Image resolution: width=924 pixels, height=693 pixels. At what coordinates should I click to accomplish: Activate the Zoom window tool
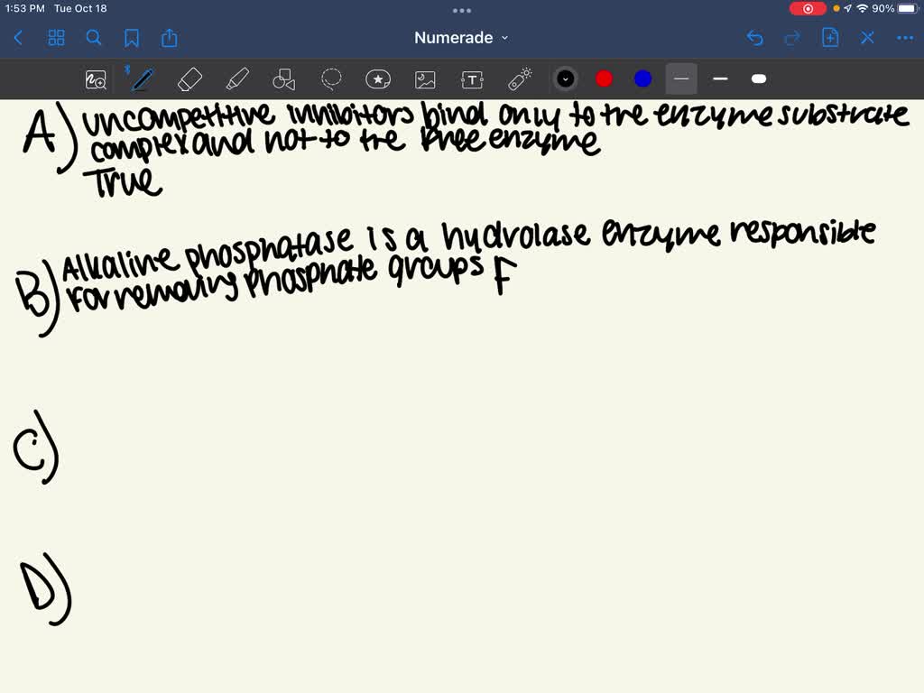(x=96, y=80)
